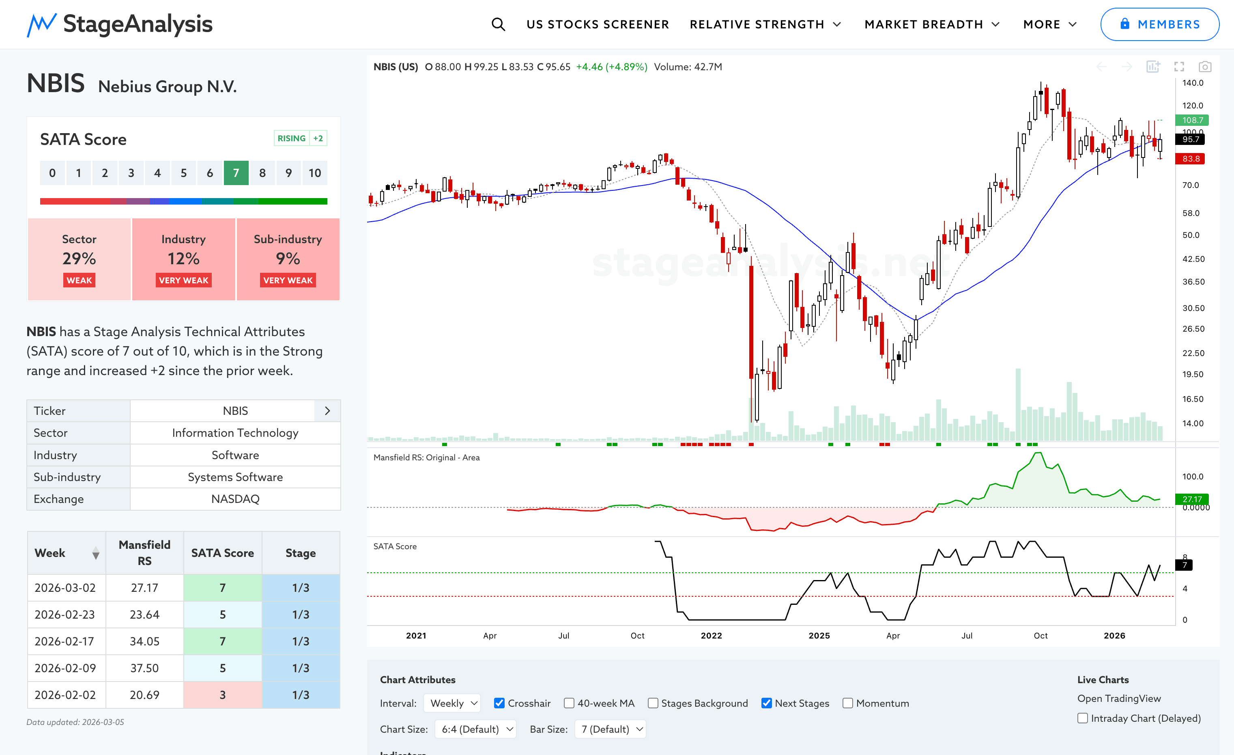
Task: Toggle fullscreen chart icon
Action: [x=1179, y=67]
